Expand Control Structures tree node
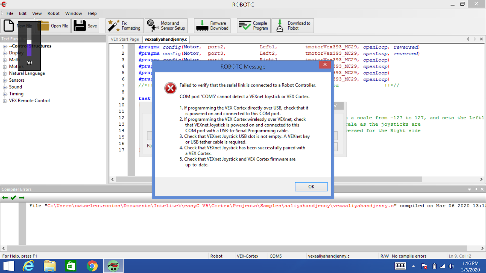This screenshot has height=273, width=486. [5, 46]
